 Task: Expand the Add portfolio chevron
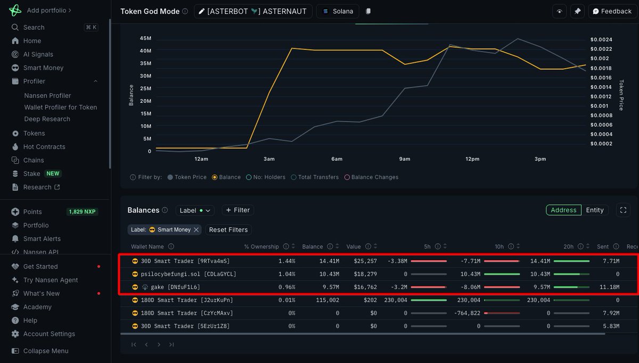[x=70, y=10]
